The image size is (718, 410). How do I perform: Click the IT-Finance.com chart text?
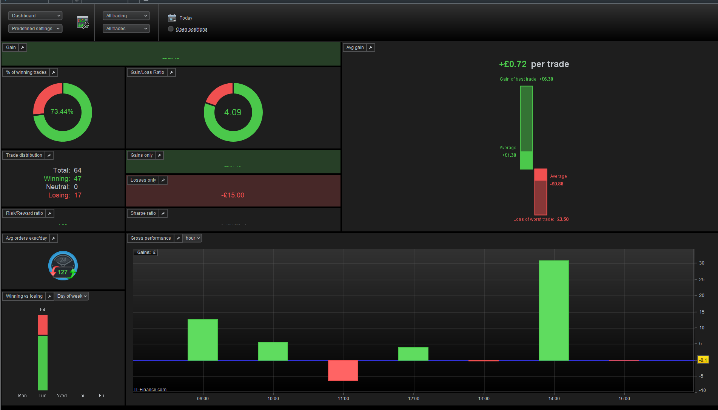click(x=150, y=390)
